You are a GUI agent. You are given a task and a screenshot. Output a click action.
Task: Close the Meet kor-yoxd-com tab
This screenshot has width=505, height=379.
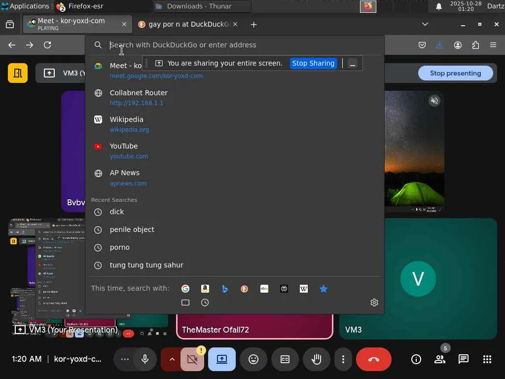point(124,24)
